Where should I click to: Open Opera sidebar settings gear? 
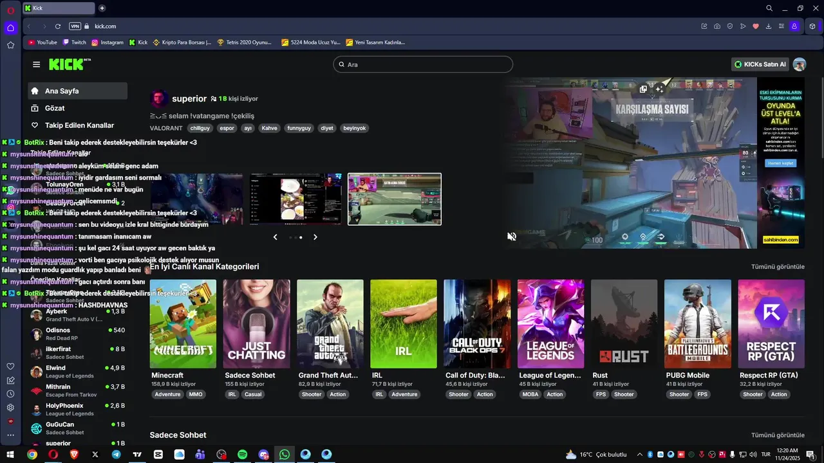[x=10, y=408]
